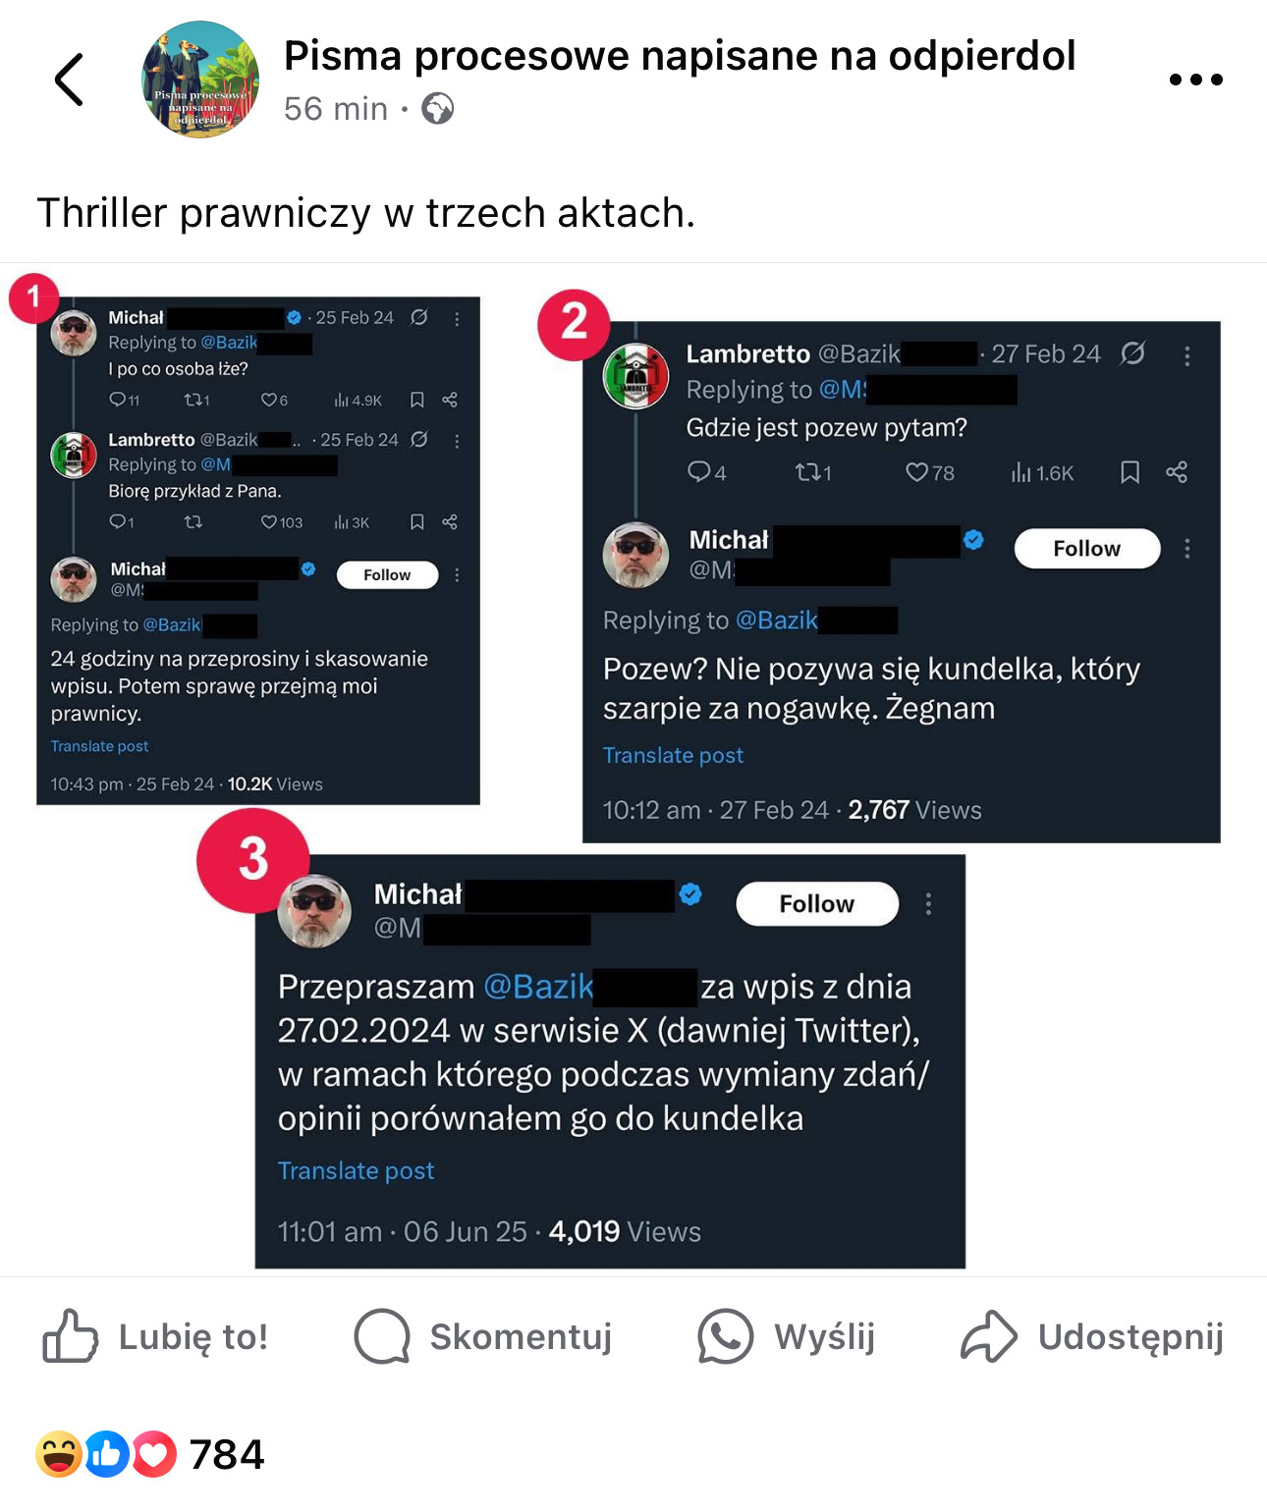Share the post with Udostępnij
This screenshot has width=1267, height=1512.
1091,1336
